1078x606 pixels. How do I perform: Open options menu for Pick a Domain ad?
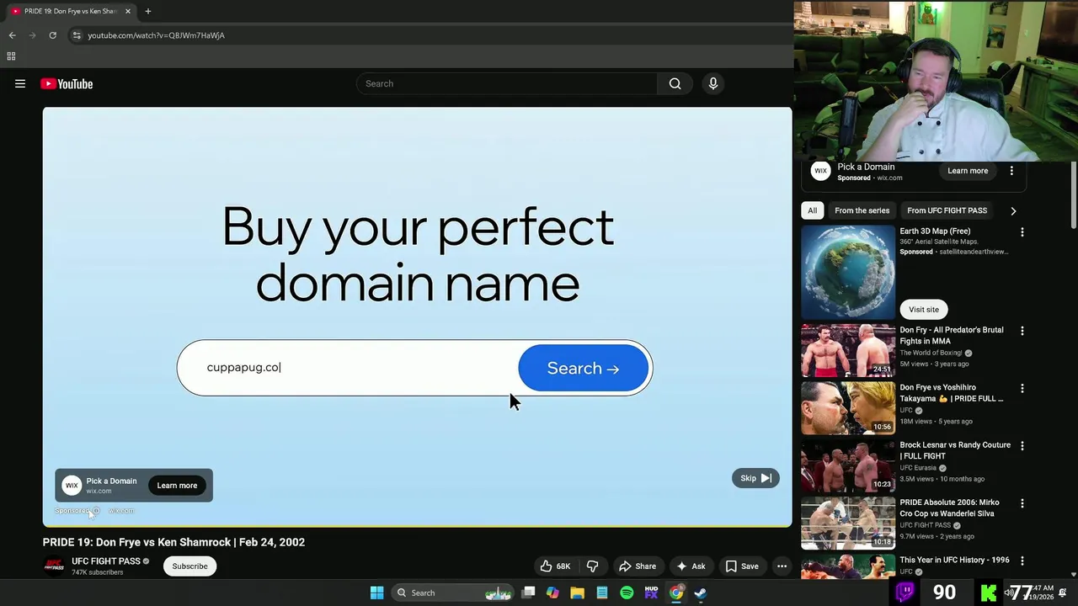click(1011, 171)
